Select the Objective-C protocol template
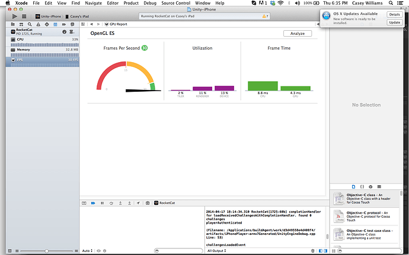Screen dimensions: 409x255 pyautogui.click(x=365, y=217)
